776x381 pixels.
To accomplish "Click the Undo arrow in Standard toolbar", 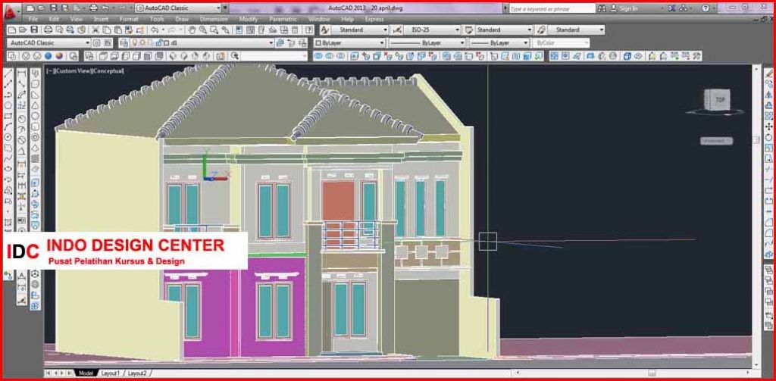I will pos(155,30).
